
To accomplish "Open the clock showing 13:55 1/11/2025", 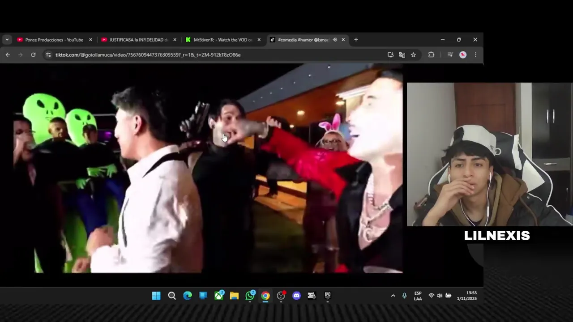I will 467,296.
